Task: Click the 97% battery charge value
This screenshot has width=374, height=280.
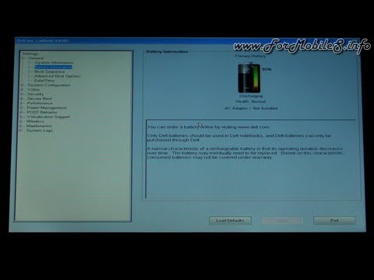Action: click(x=266, y=69)
